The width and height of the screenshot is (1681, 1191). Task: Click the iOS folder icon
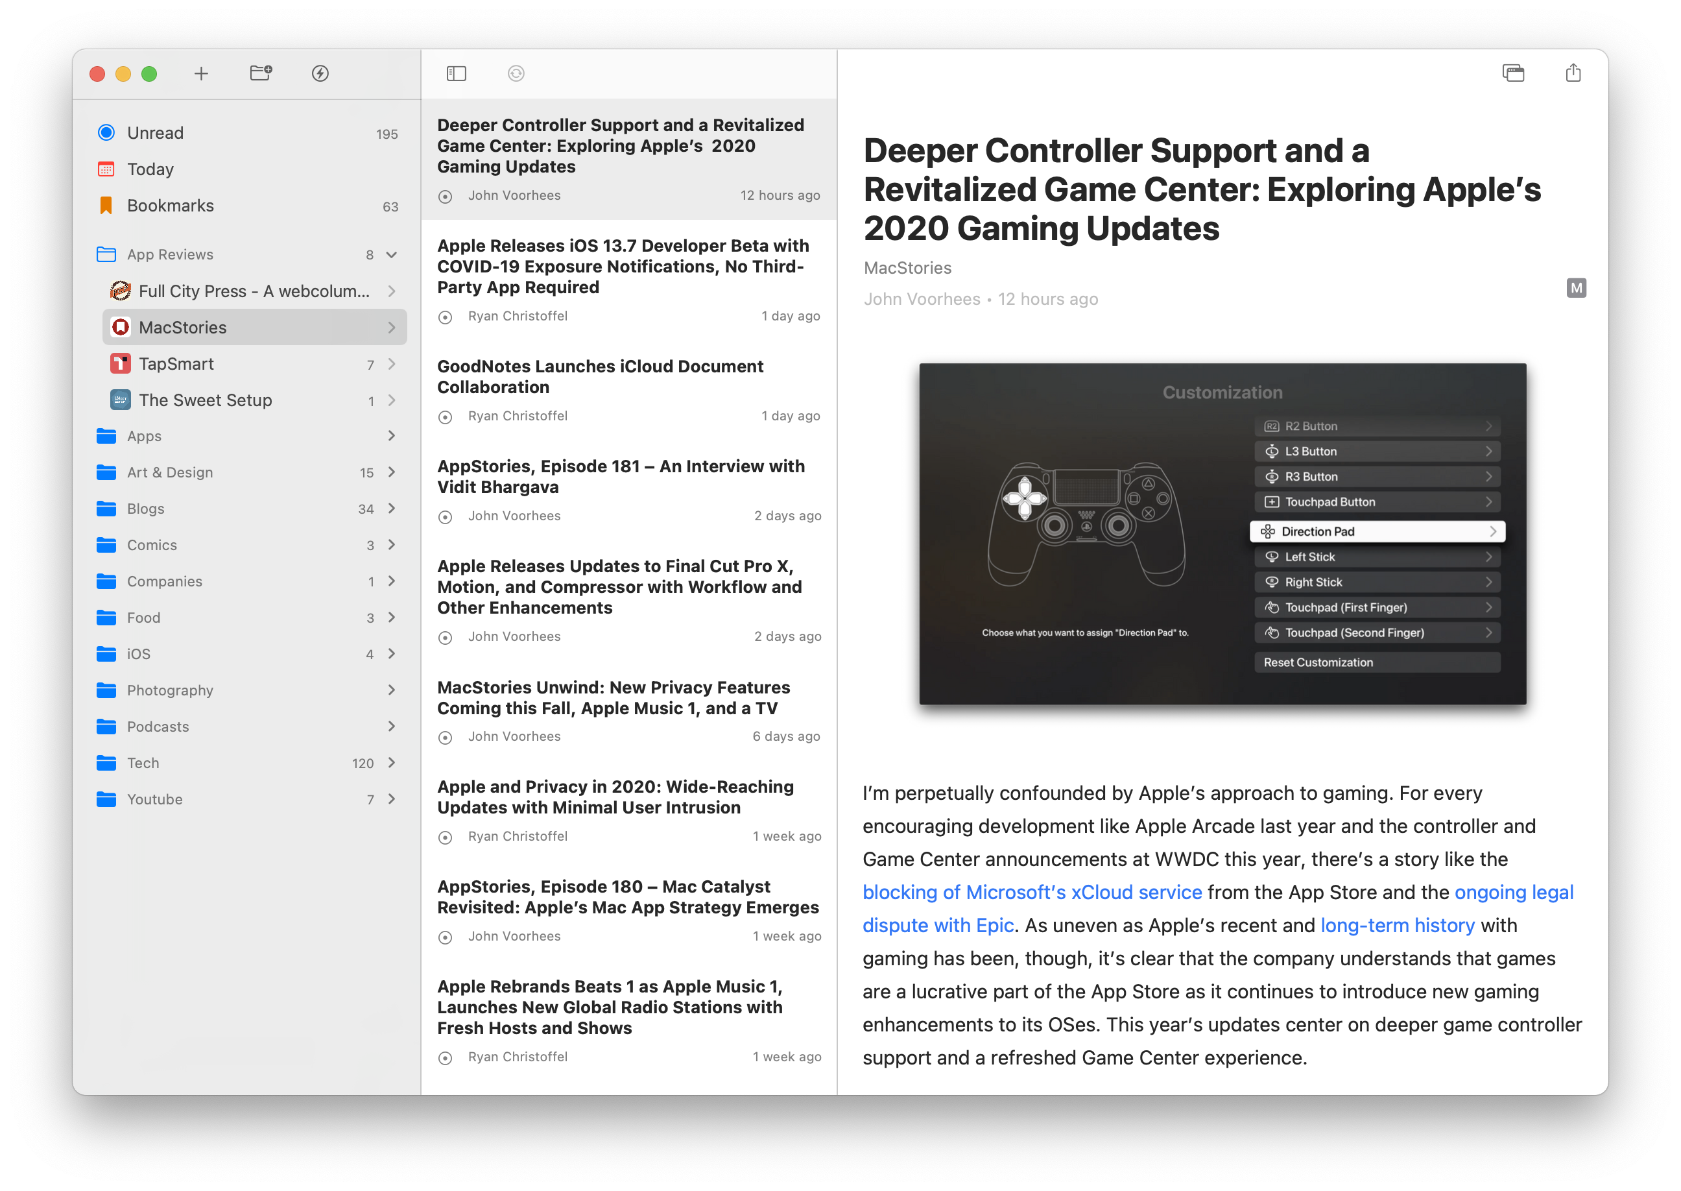(106, 654)
